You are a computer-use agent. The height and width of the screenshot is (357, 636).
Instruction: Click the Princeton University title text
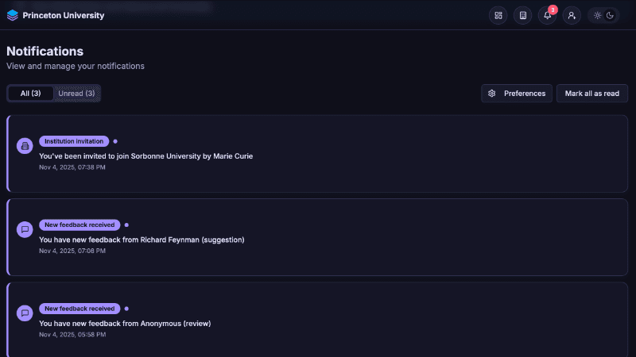(64, 15)
